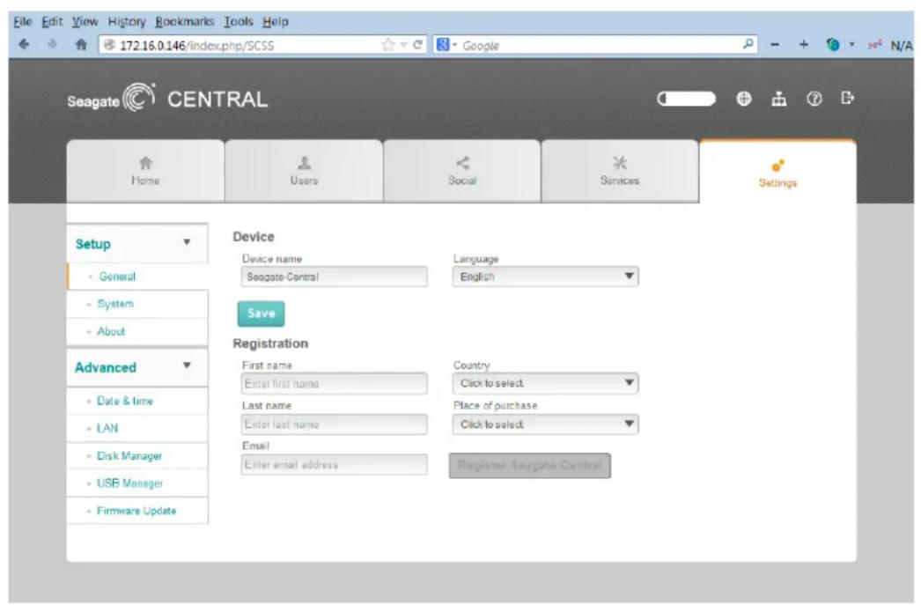Zoom in with plus toolbar icon
The height and width of the screenshot is (605, 921).
click(804, 45)
